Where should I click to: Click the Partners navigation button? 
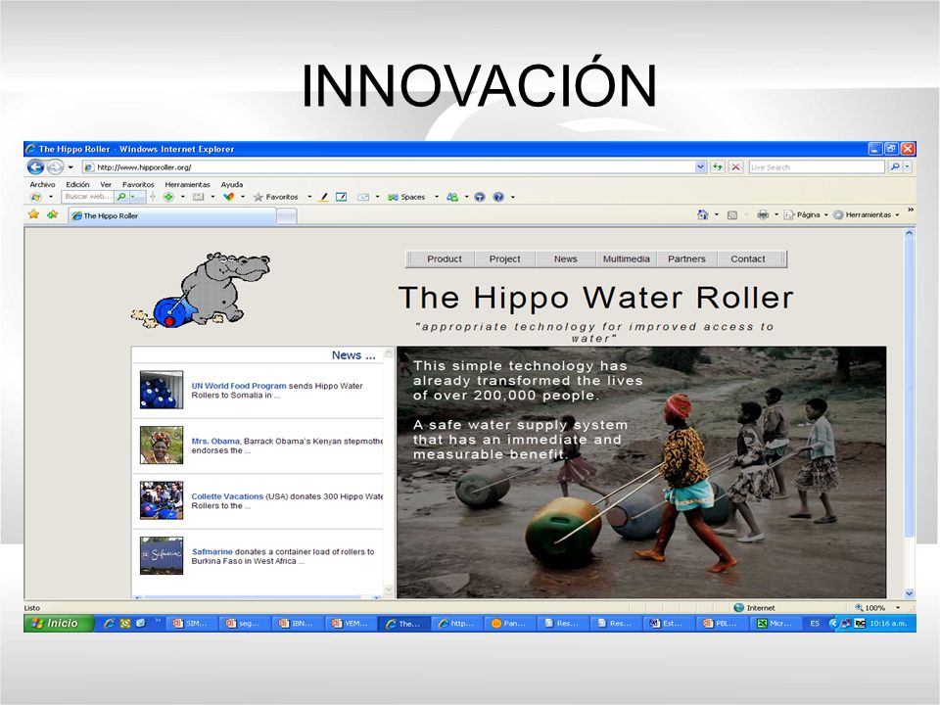click(687, 258)
